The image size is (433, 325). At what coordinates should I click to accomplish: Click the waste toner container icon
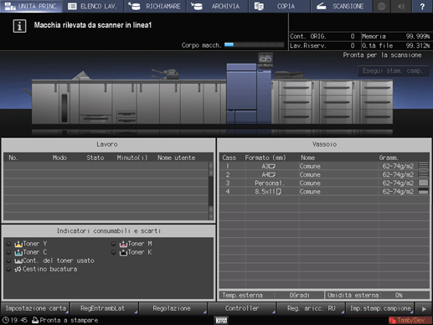click(x=18, y=261)
